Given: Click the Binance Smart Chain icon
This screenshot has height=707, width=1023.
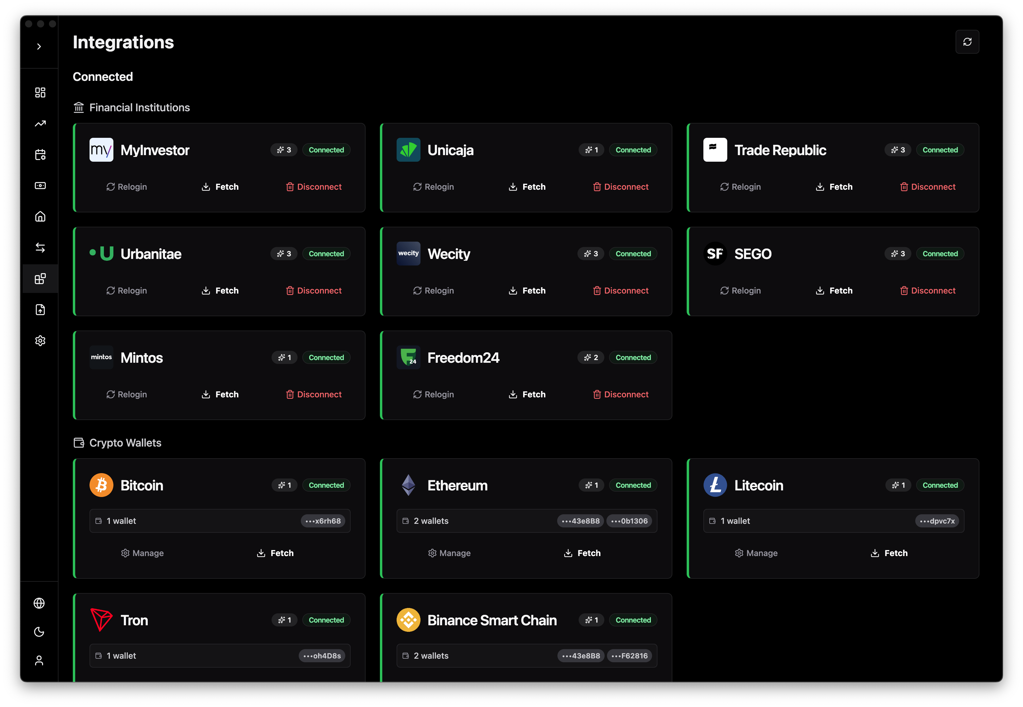Looking at the screenshot, I should coord(409,620).
